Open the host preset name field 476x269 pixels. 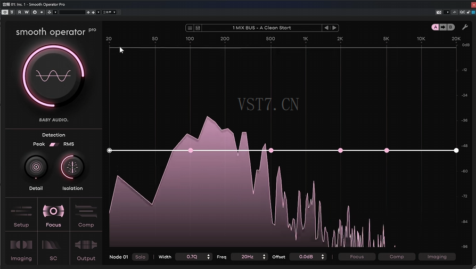coord(72,12)
